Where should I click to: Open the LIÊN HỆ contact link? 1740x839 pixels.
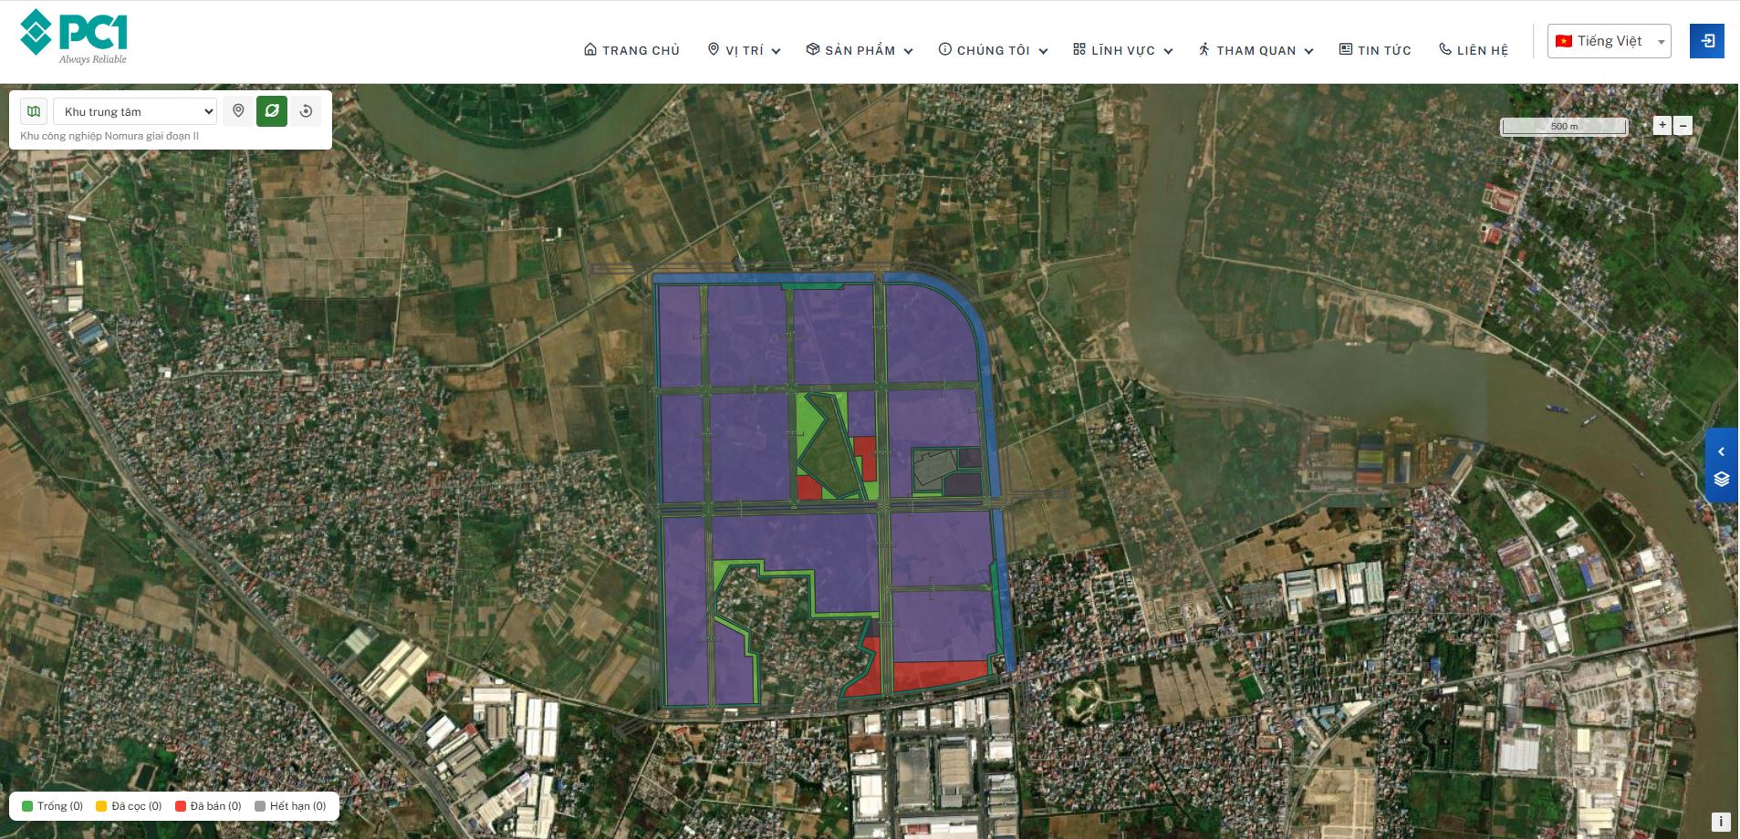click(x=1473, y=50)
